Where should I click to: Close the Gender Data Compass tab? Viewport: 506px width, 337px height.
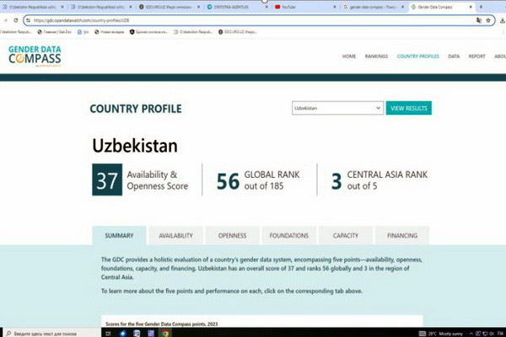471,7
